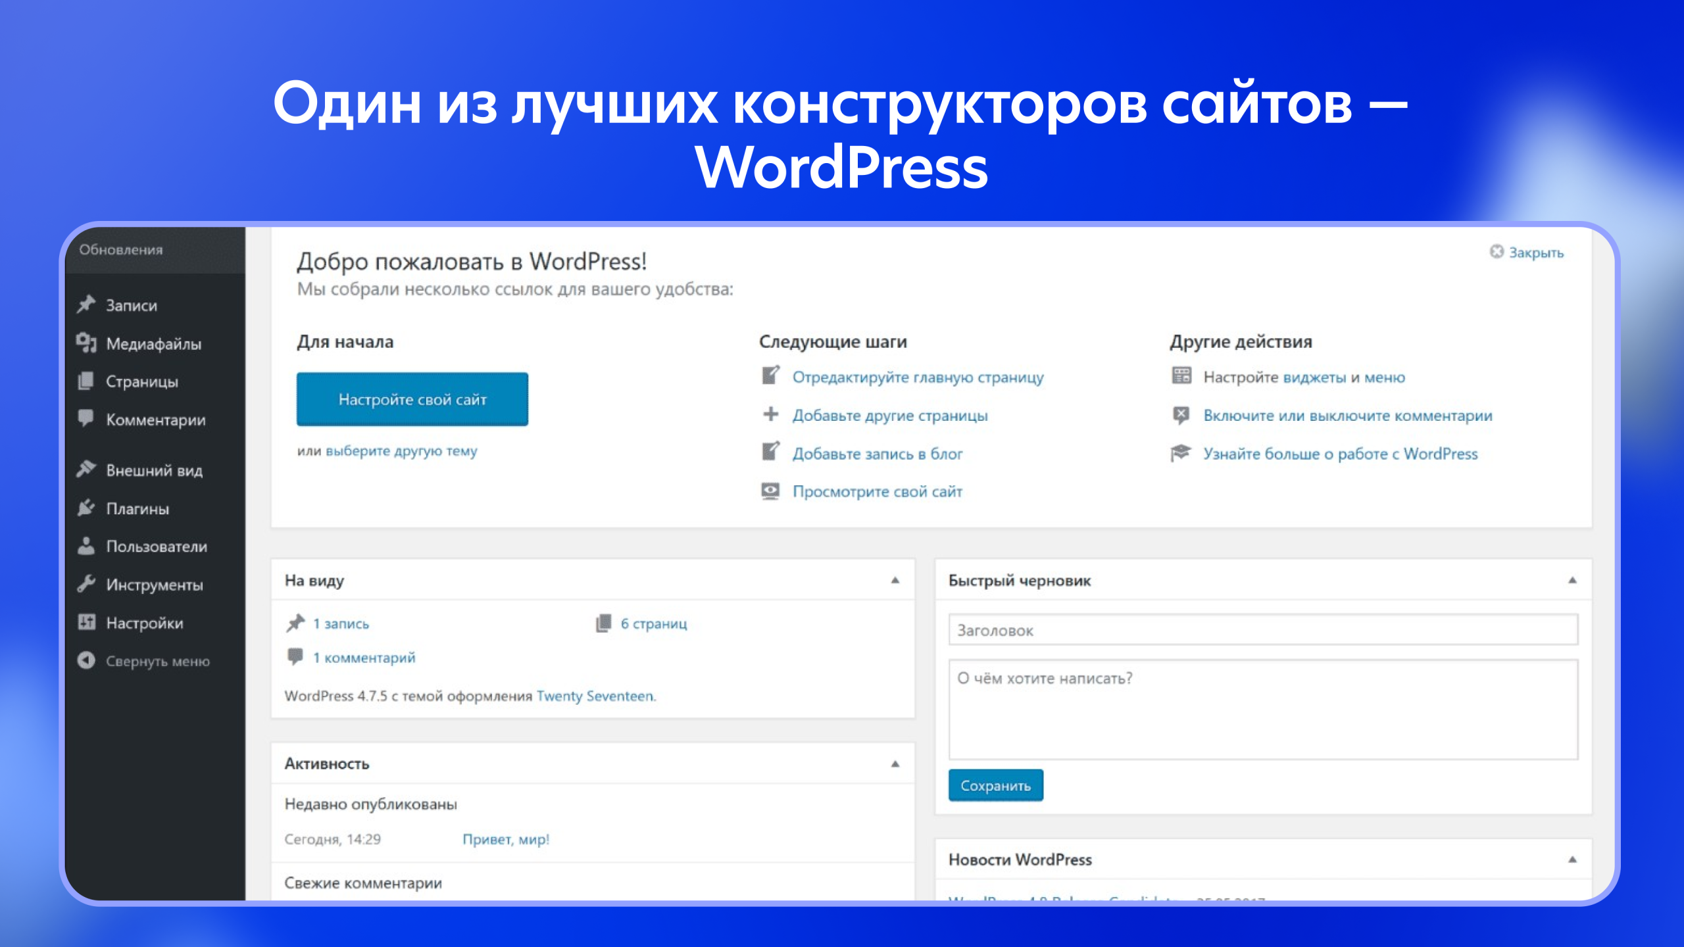Click the Свежие комментарии heading text
This screenshot has width=1684, height=947.
click(363, 883)
